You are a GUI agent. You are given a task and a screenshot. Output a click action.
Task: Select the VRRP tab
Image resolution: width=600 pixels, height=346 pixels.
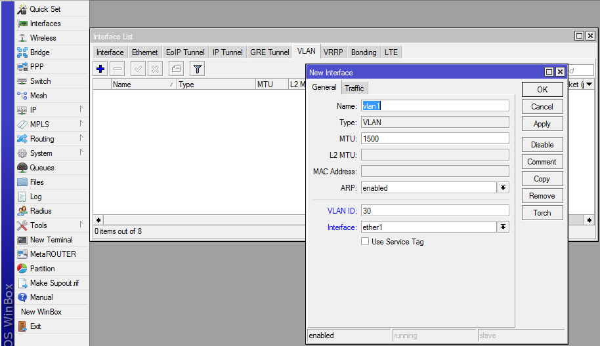333,52
